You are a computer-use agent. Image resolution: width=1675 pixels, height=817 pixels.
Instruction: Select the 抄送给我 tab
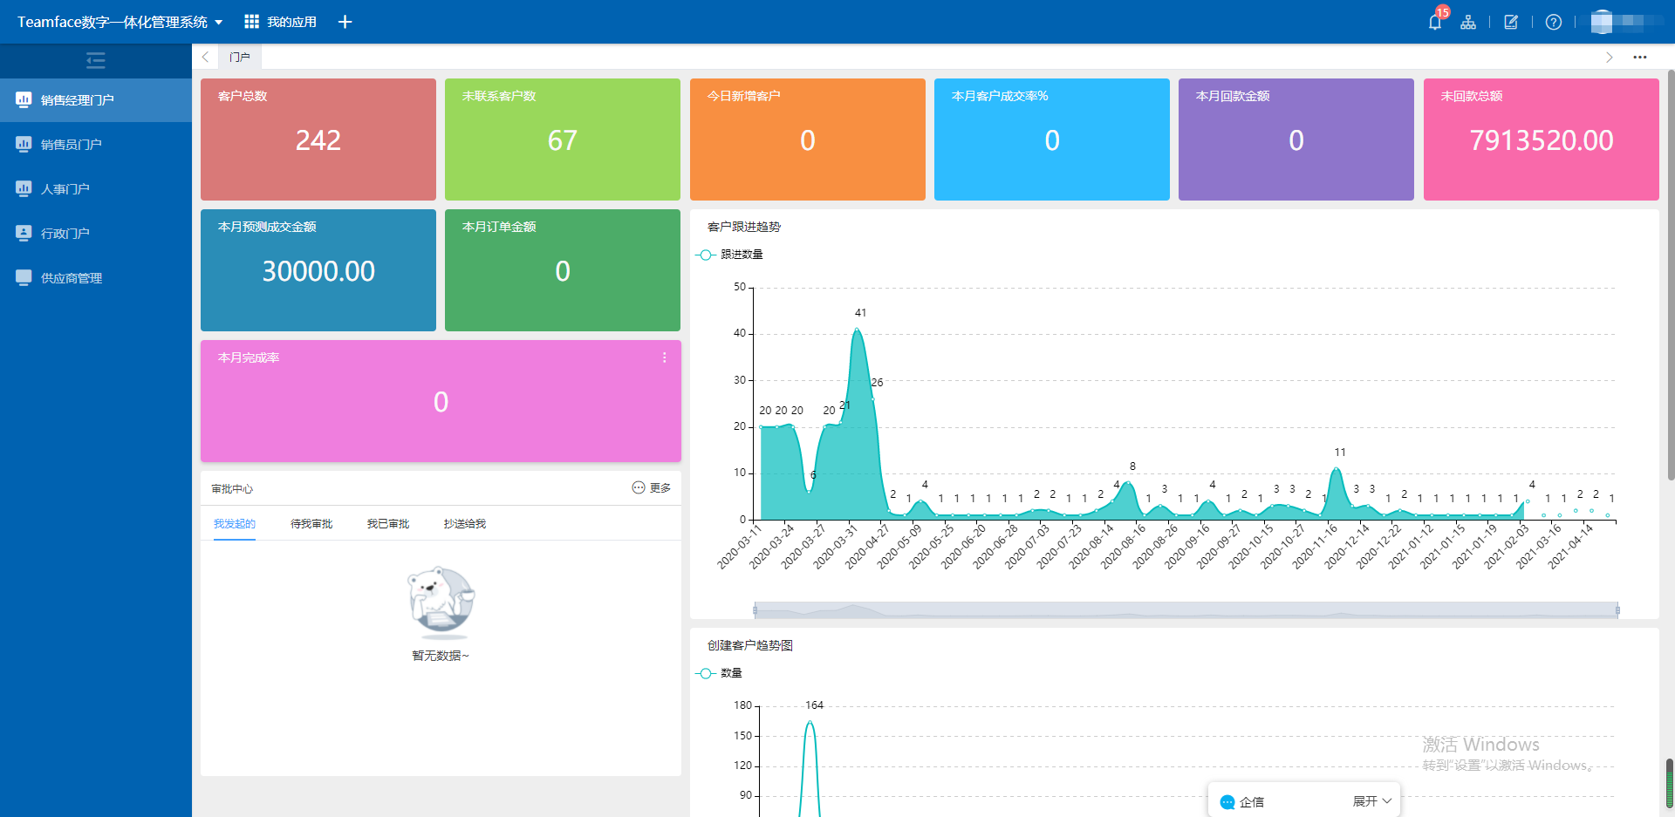coord(464,524)
